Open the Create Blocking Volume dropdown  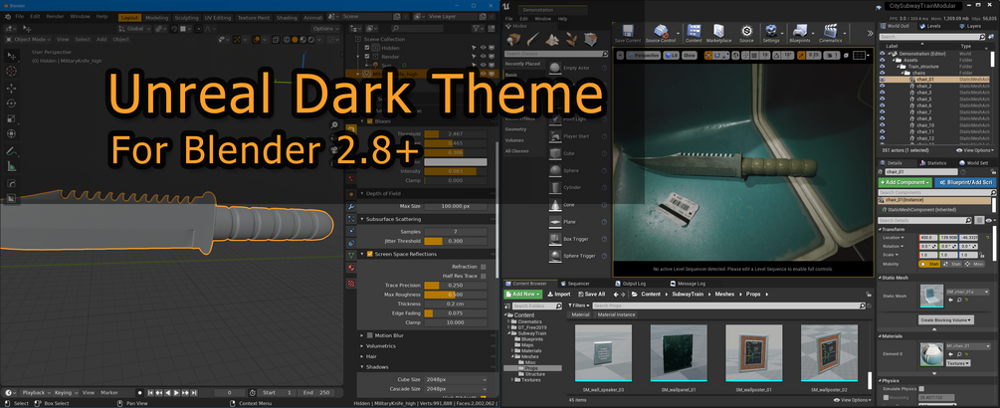click(946, 319)
